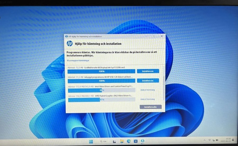Minimize the HP download assistant window
Image resolution: width=238 pixels, height=146 pixels.
pyautogui.click(x=147, y=36)
